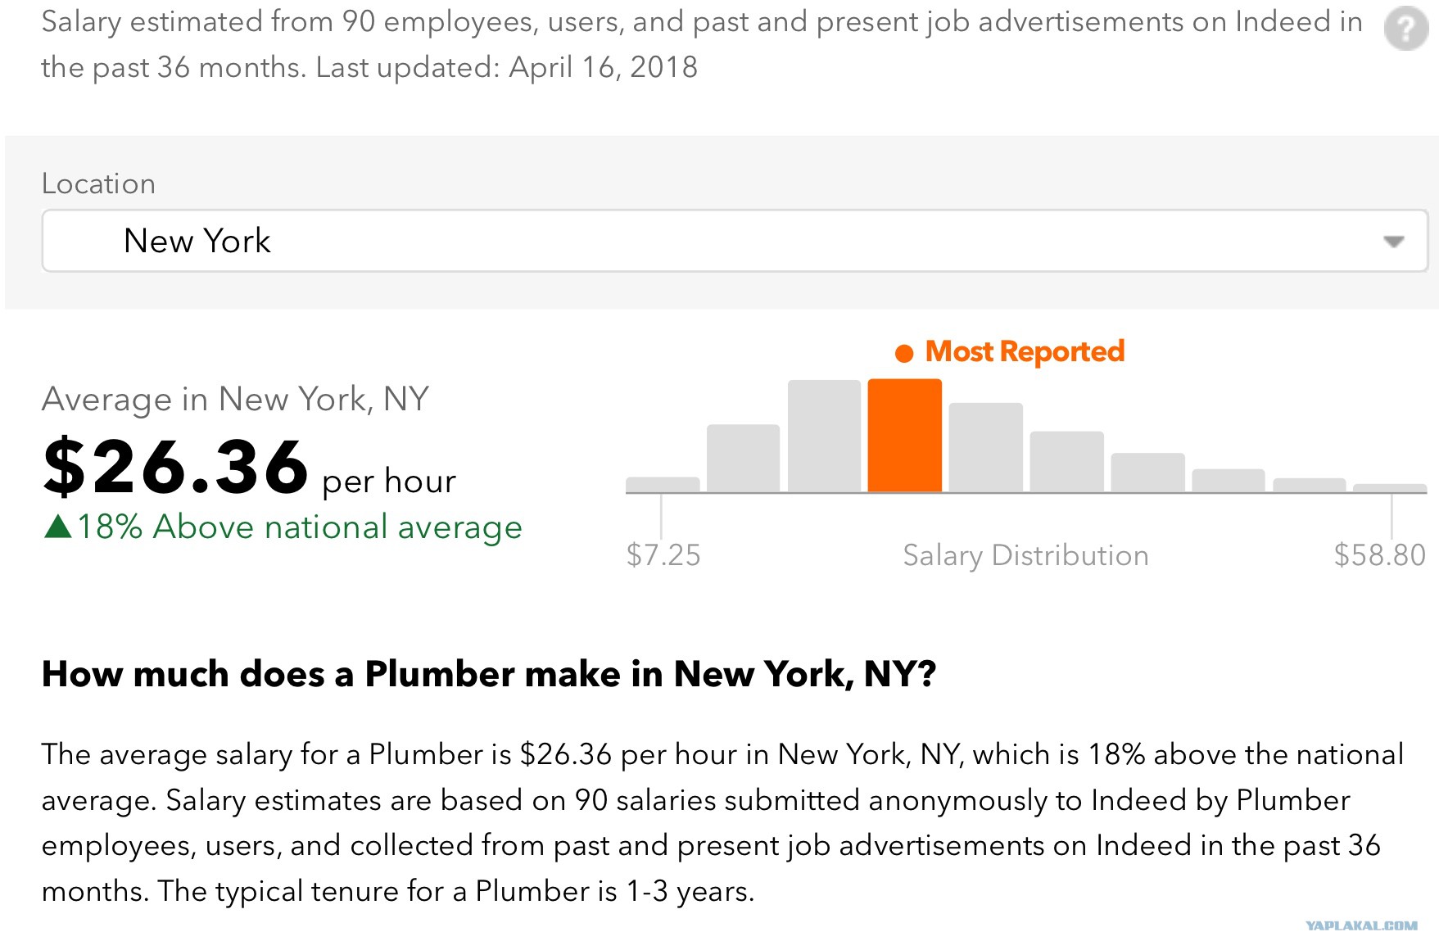Click the green above-average triangle icon

(x=58, y=526)
